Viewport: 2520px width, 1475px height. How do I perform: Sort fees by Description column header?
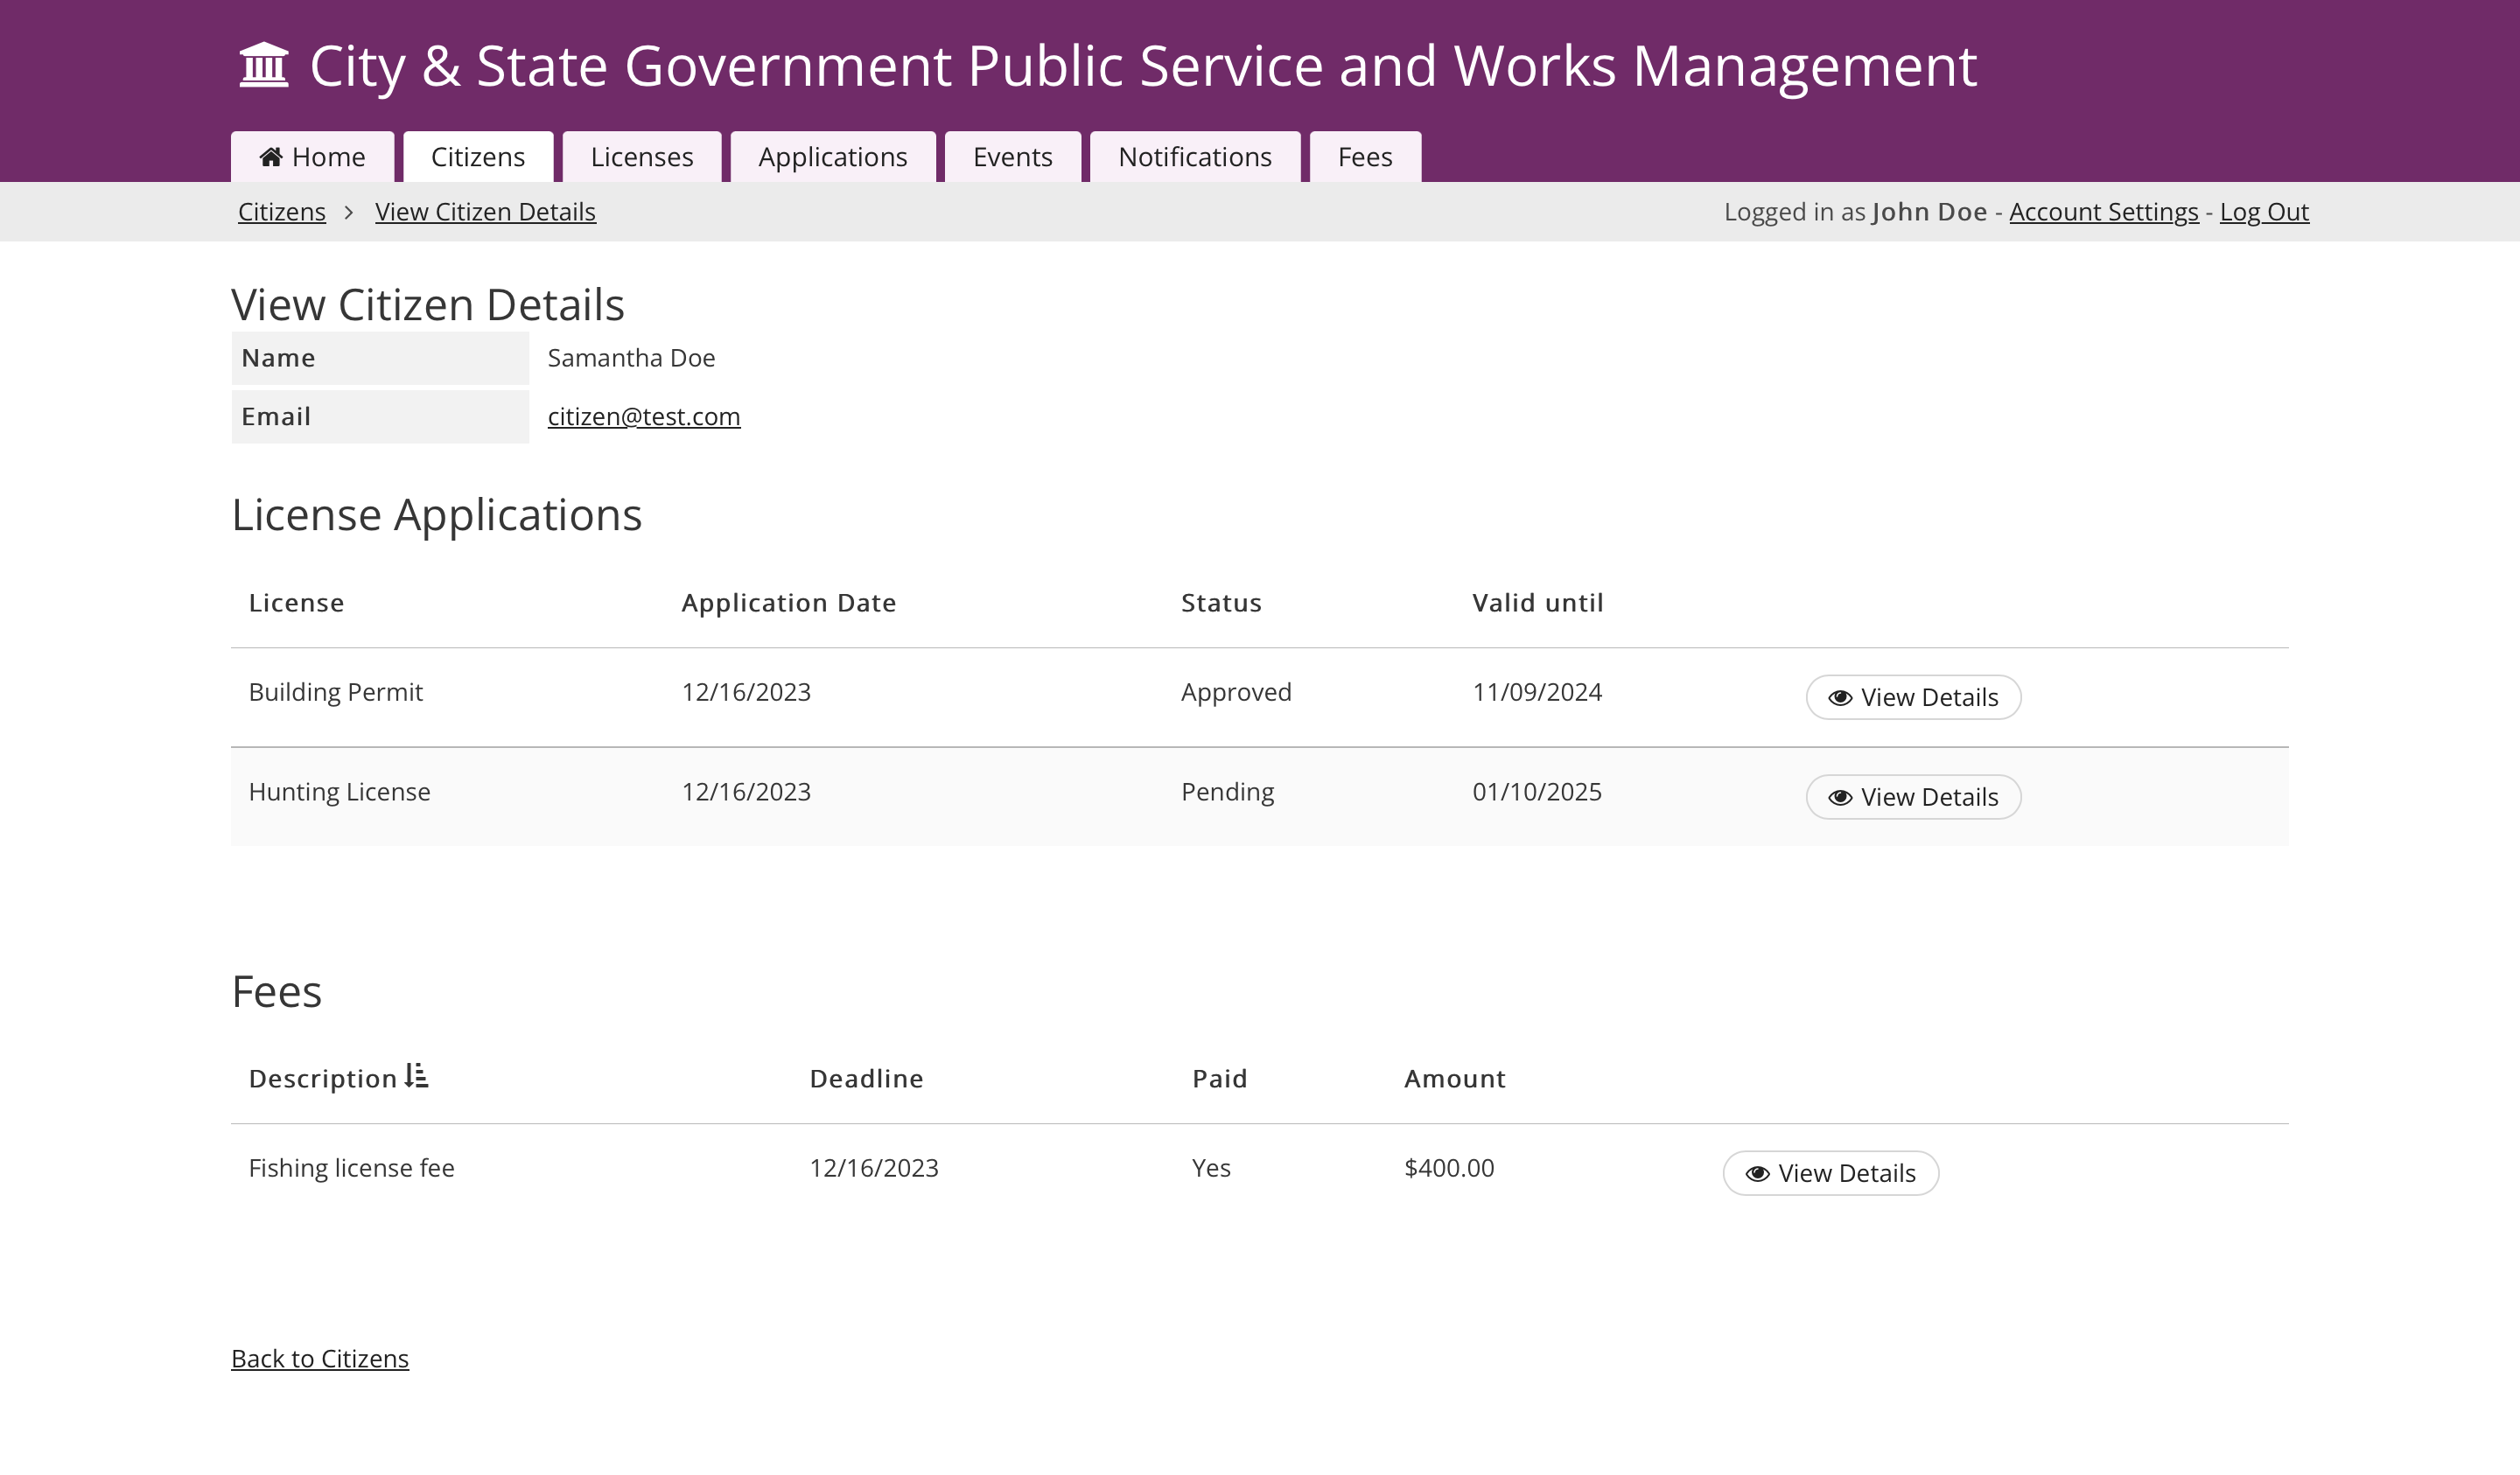[x=323, y=1079]
